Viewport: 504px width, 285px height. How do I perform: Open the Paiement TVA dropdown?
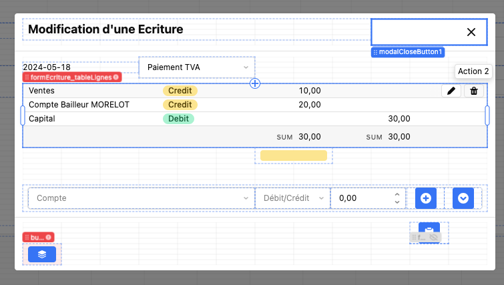point(196,67)
